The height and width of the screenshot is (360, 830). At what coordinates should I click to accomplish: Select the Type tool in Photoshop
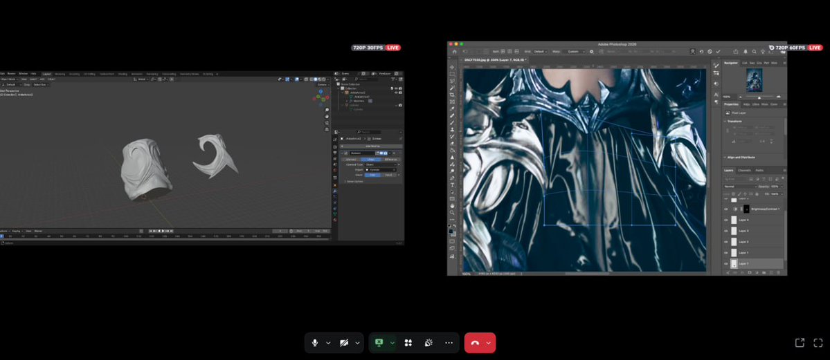(x=452, y=185)
